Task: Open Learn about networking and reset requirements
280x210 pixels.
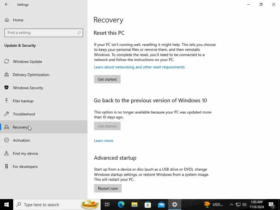Action: tap(139, 67)
